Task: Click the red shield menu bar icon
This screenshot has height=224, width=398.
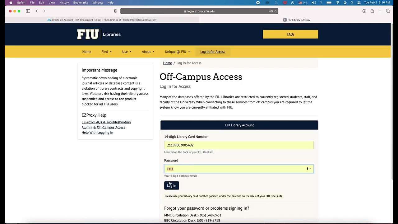Action: (x=285, y=2)
